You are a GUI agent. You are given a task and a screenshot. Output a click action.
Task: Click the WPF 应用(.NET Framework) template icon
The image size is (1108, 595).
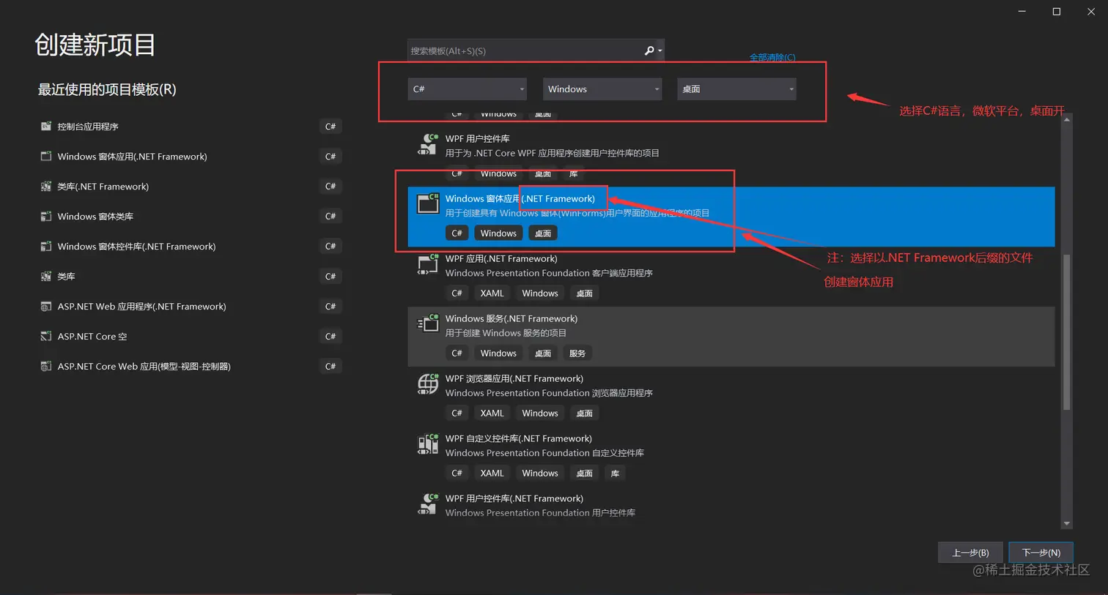coord(428,264)
